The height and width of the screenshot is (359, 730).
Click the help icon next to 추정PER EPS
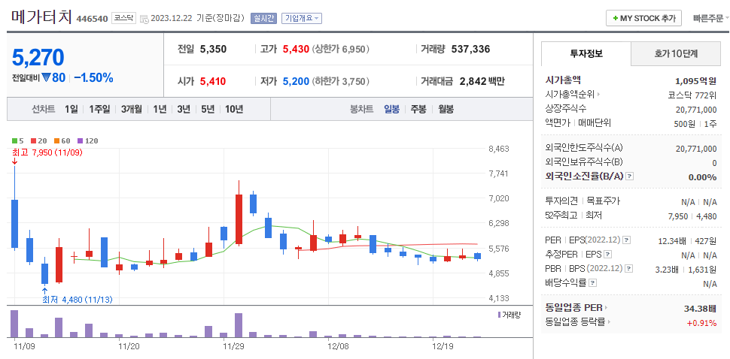609,255
